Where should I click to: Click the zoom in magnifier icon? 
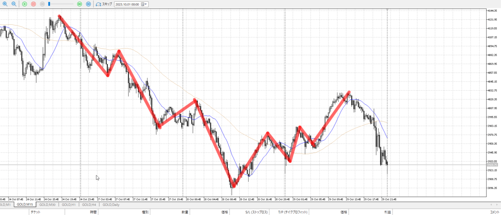pos(5,4)
